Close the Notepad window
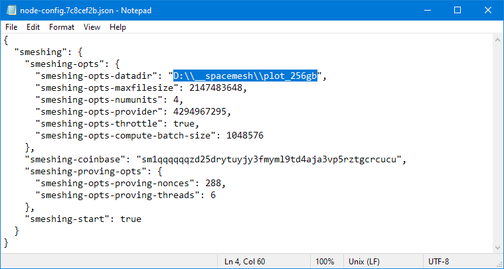Screen dimensions: 504x269 coord(488,10)
